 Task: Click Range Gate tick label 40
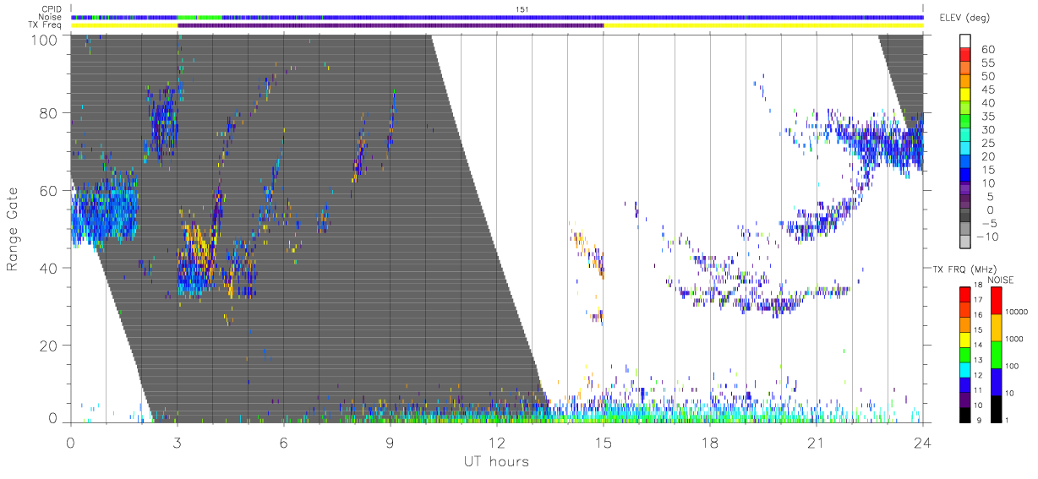pos(50,269)
